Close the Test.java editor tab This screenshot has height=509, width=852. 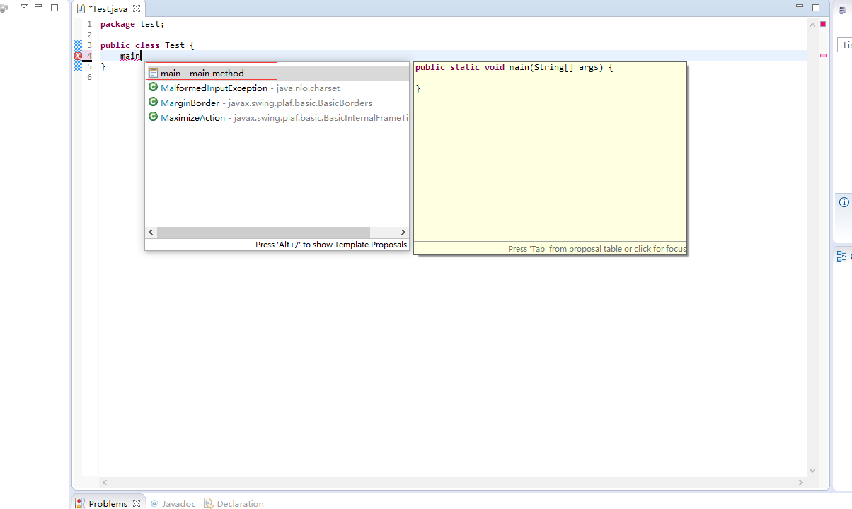[137, 9]
